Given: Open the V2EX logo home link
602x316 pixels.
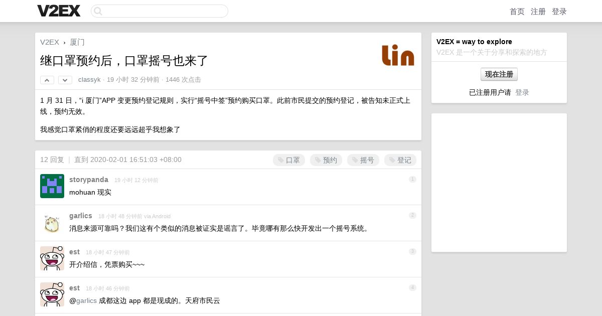Looking at the screenshot, I should [x=59, y=11].
